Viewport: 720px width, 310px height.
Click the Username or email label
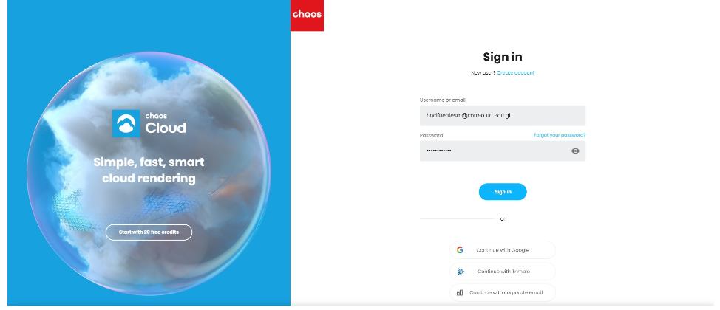pos(443,100)
